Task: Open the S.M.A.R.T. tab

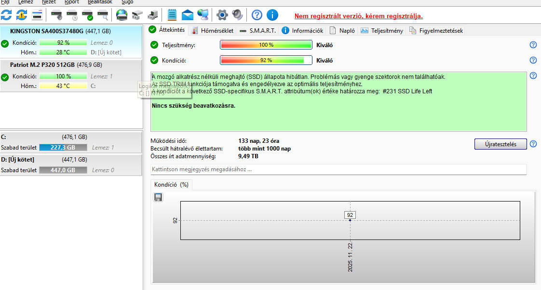Action: [257, 31]
